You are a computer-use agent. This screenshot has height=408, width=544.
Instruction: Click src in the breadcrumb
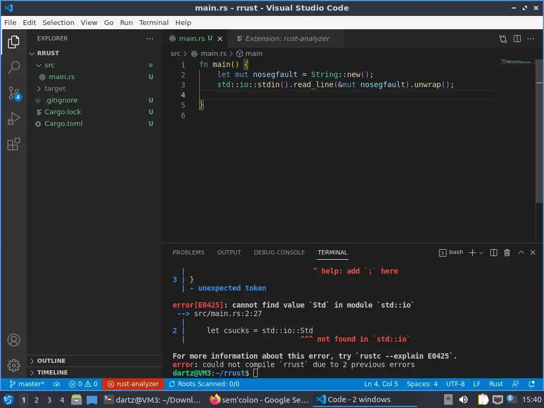click(175, 54)
